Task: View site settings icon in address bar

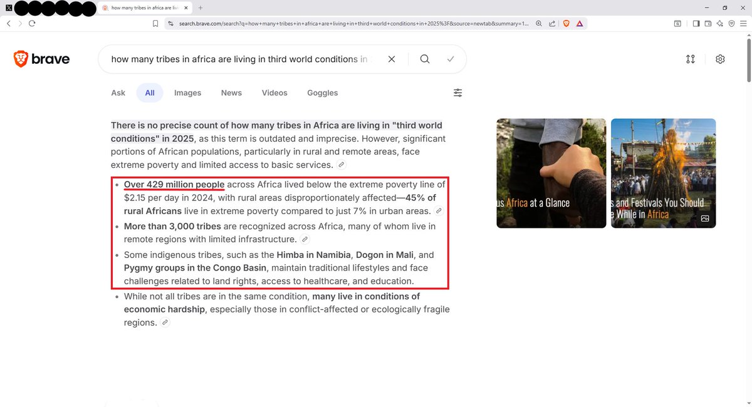Action: [170, 23]
